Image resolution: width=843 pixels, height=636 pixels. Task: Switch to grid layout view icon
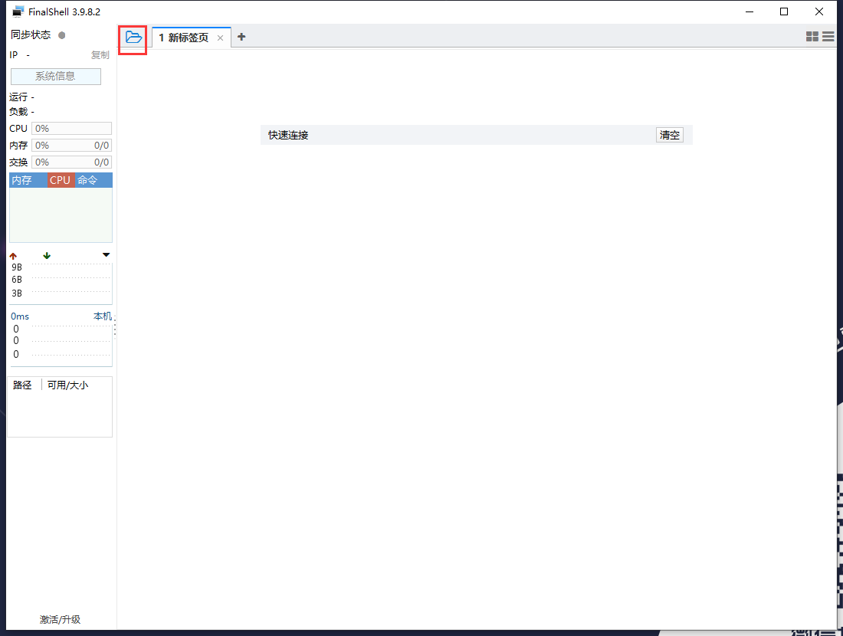pos(812,37)
